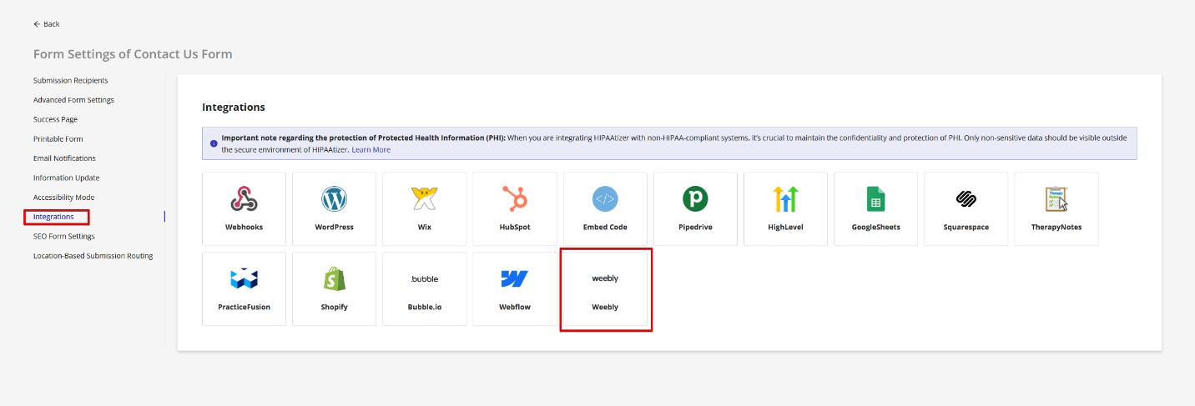Viewport: 1195px width, 406px height.
Task: Select the Pipedrive integration icon
Action: point(695,199)
